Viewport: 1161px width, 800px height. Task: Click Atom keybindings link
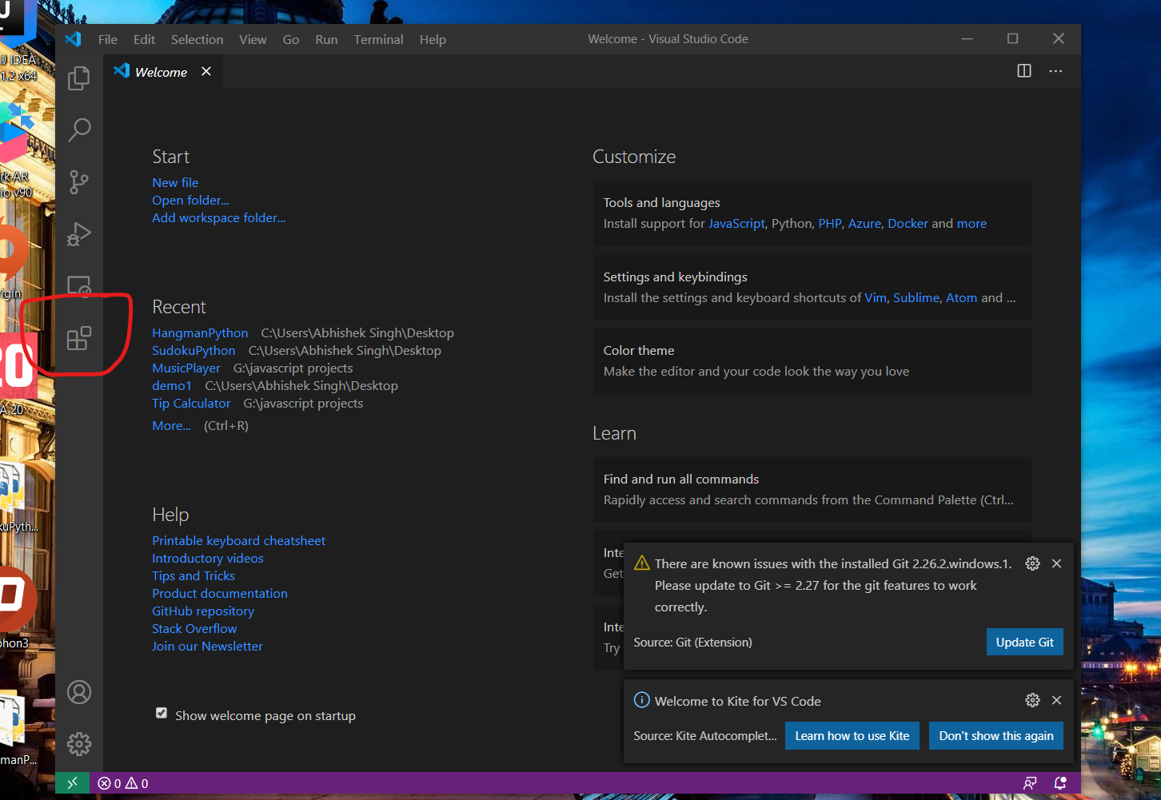[962, 297]
